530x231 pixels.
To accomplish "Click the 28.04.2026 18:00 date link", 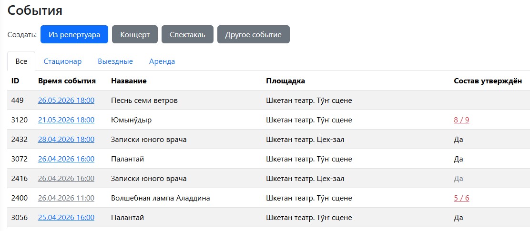I will tap(66, 140).
